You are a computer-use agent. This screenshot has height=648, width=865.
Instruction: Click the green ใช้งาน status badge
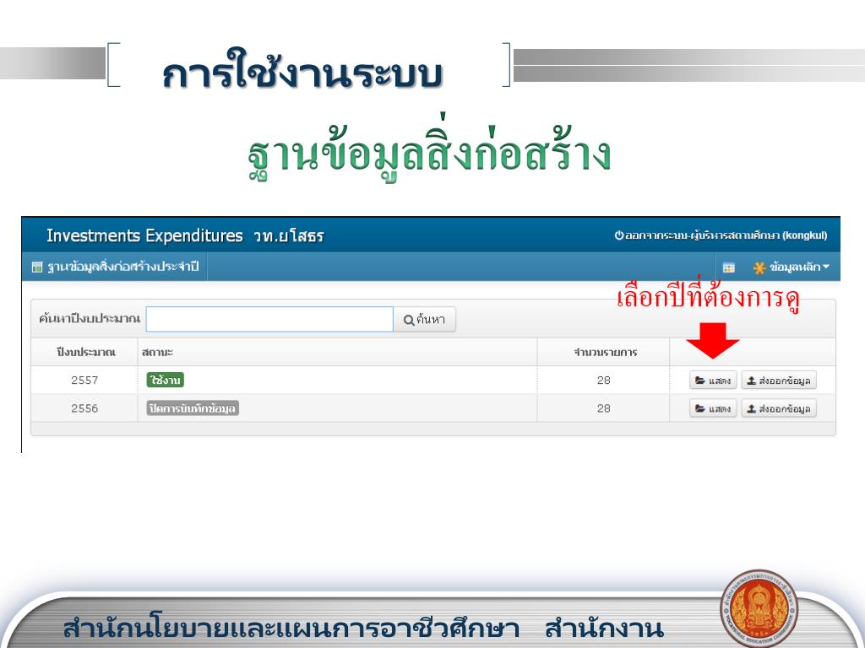(165, 381)
